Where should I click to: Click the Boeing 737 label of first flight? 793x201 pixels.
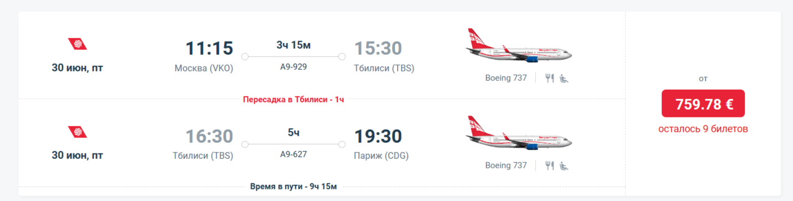tap(506, 78)
